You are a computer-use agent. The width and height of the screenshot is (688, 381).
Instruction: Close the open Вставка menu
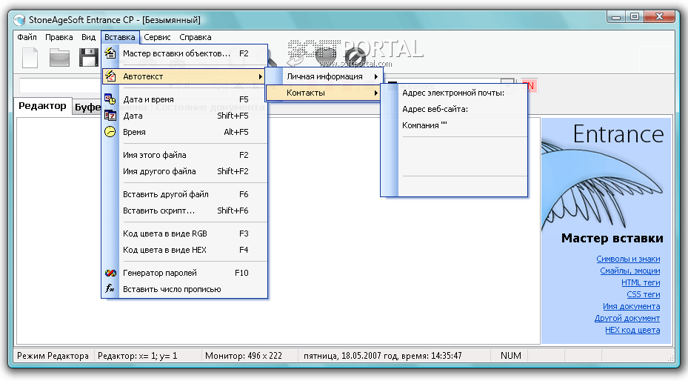coord(120,37)
